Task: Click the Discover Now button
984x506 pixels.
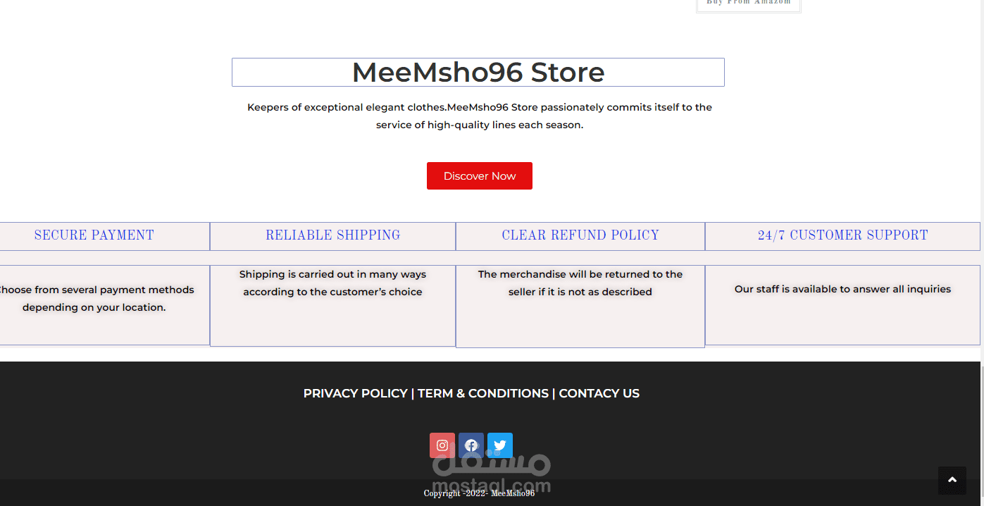Action: pos(480,176)
